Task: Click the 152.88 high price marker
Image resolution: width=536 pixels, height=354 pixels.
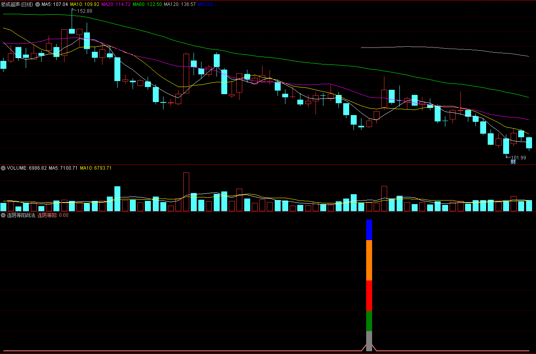Action: [x=84, y=11]
